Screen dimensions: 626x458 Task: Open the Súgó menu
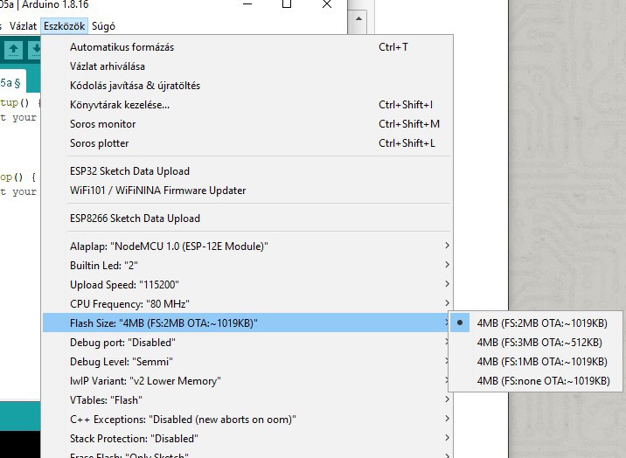(x=103, y=26)
